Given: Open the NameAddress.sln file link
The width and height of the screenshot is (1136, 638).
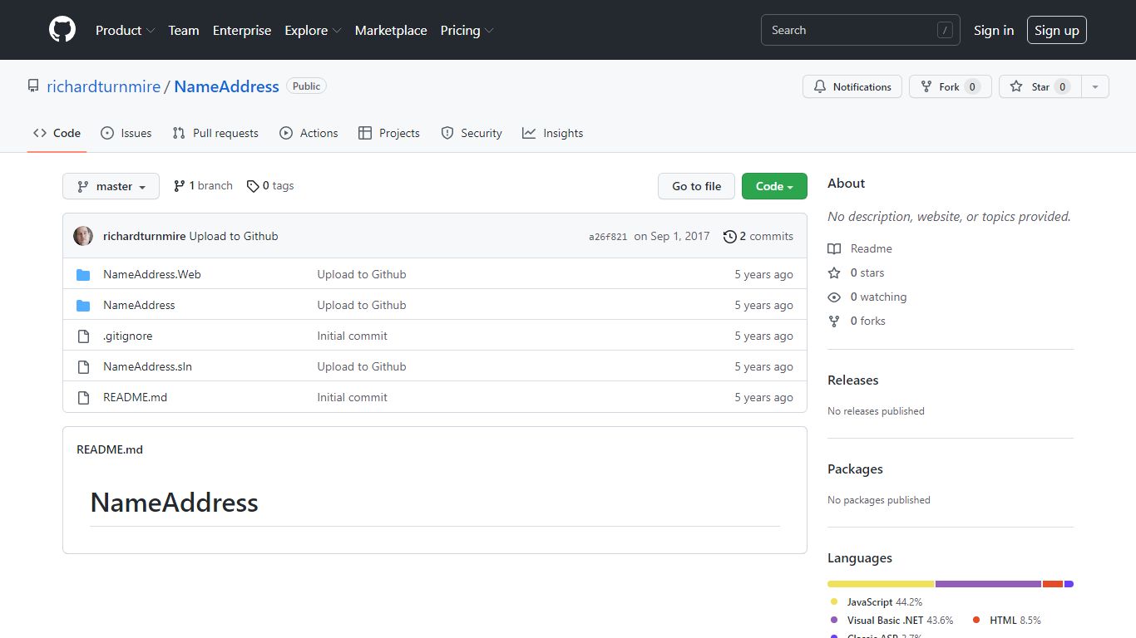Looking at the screenshot, I should click(x=147, y=366).
